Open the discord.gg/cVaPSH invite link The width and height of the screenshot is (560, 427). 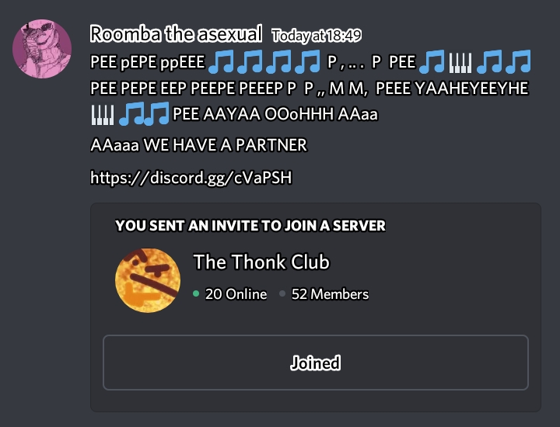point(191,178)
